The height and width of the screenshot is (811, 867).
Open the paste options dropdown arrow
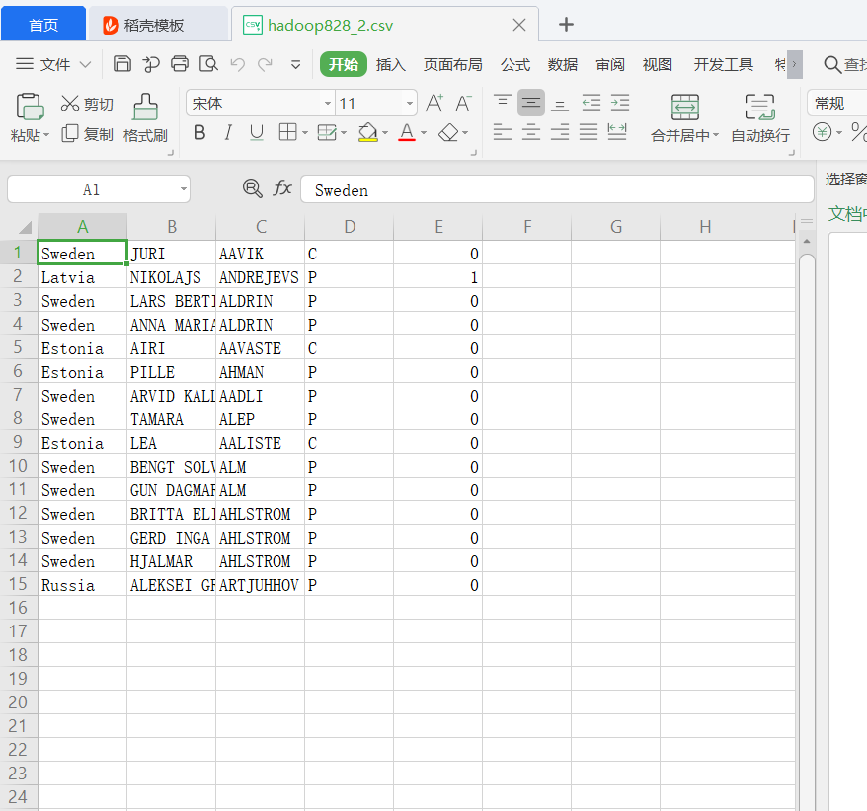tap(46, 135)
